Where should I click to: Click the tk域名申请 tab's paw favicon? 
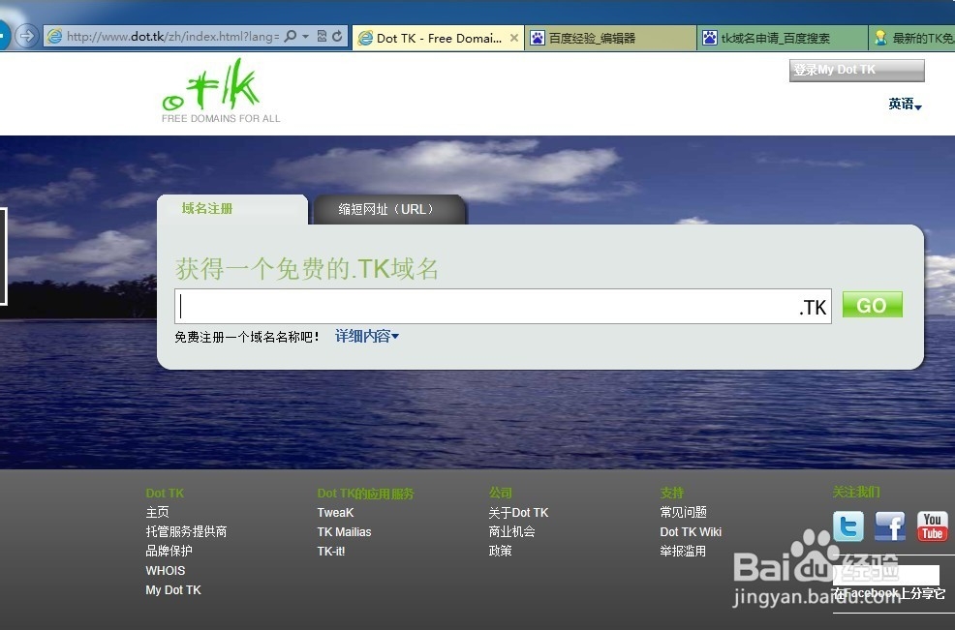(x=710, y=39)
